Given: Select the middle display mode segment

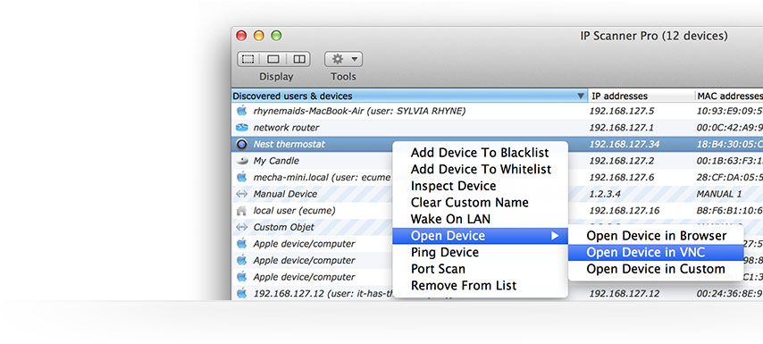Looking at the screenshot, I should click(x=273, y=59).
